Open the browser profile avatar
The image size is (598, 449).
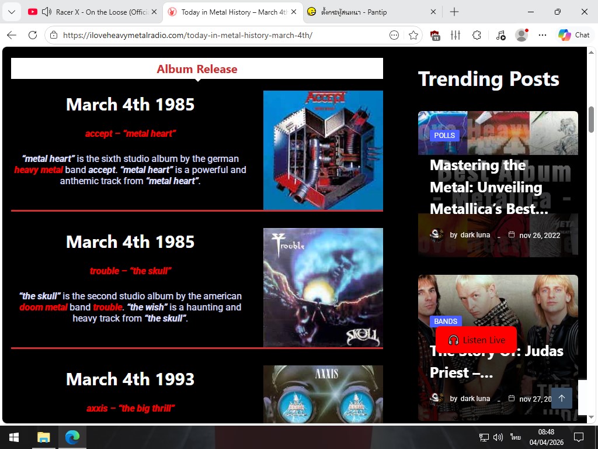pos(521,35)
